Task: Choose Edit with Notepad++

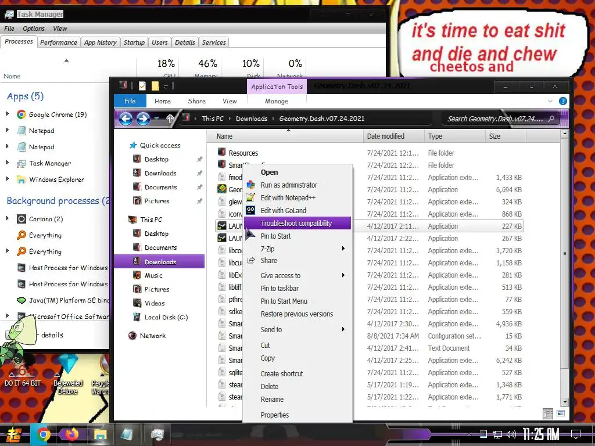Action: 297,197
